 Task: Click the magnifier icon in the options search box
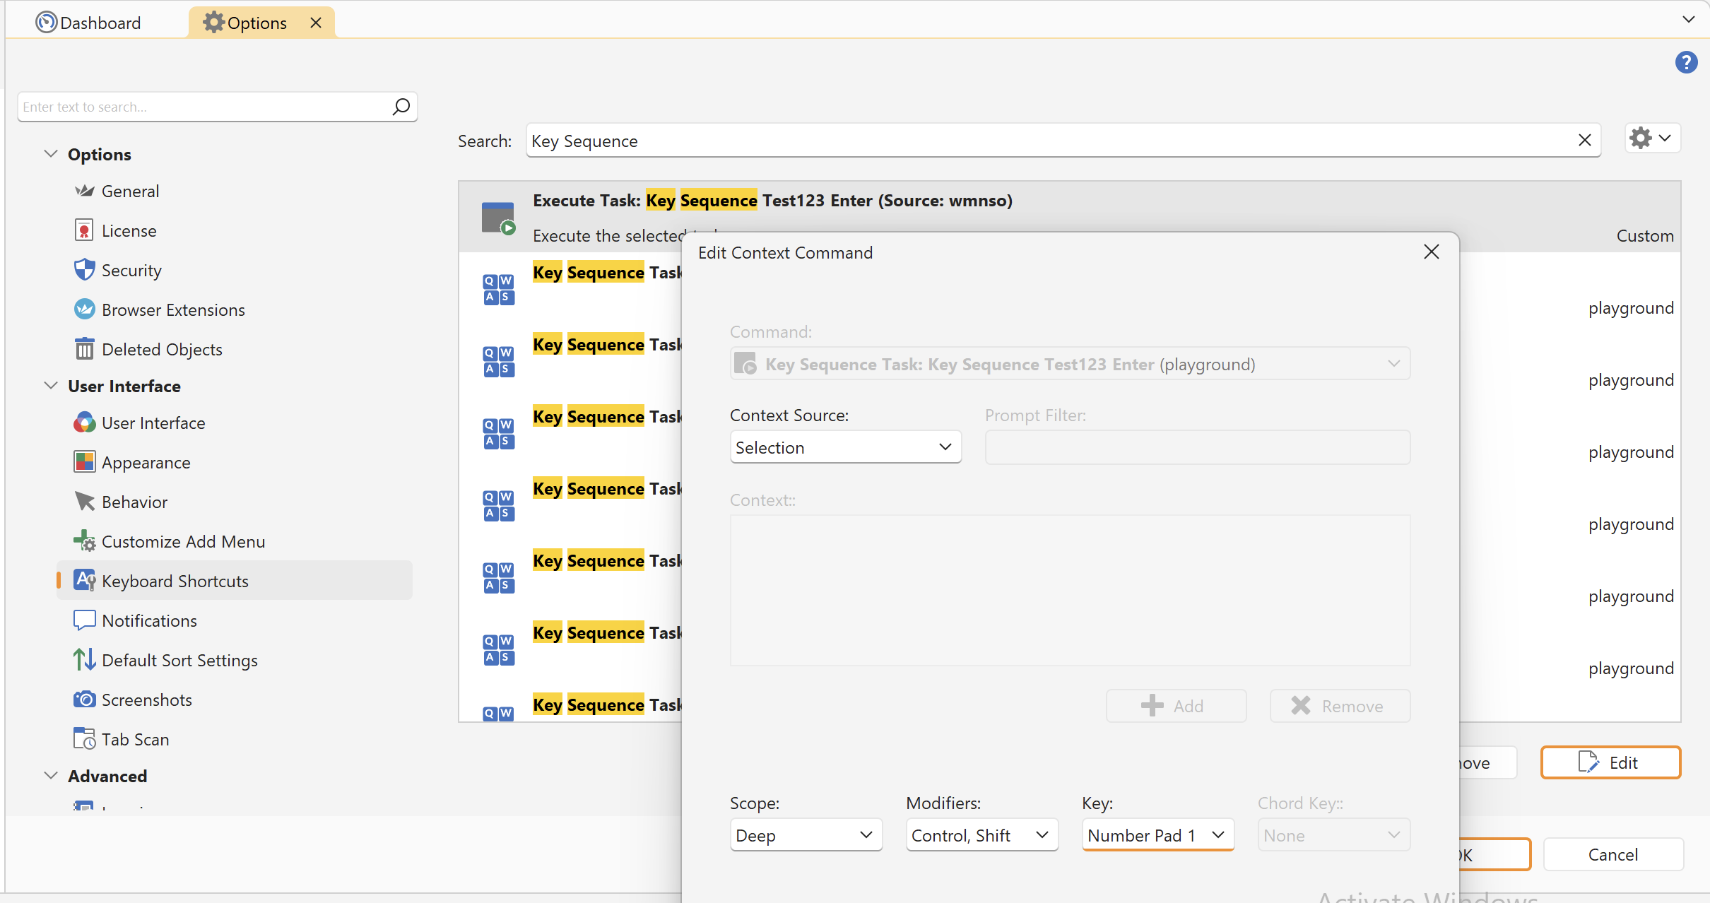tap(401, 107)
